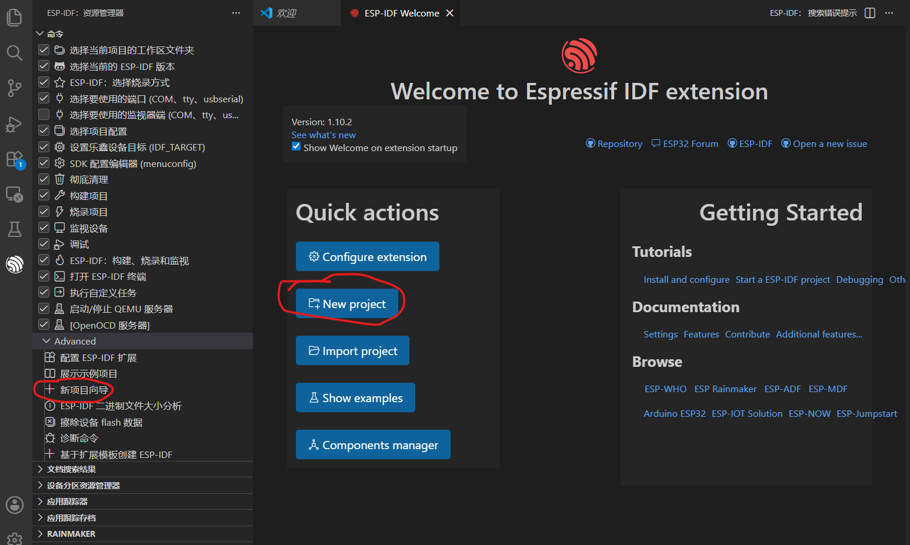Close the ESP-IDF Welcome tab
The height and width of the screenshot is (545, 910).
[449, 13]
